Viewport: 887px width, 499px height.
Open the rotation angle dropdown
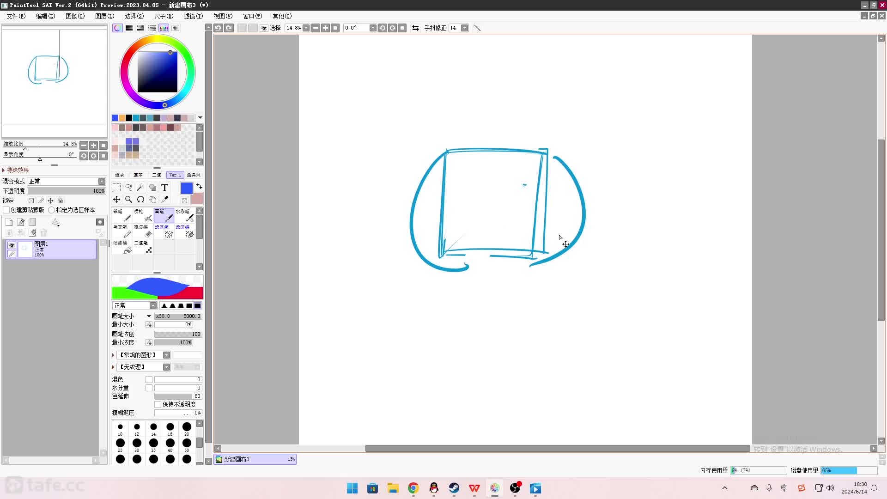372,28
